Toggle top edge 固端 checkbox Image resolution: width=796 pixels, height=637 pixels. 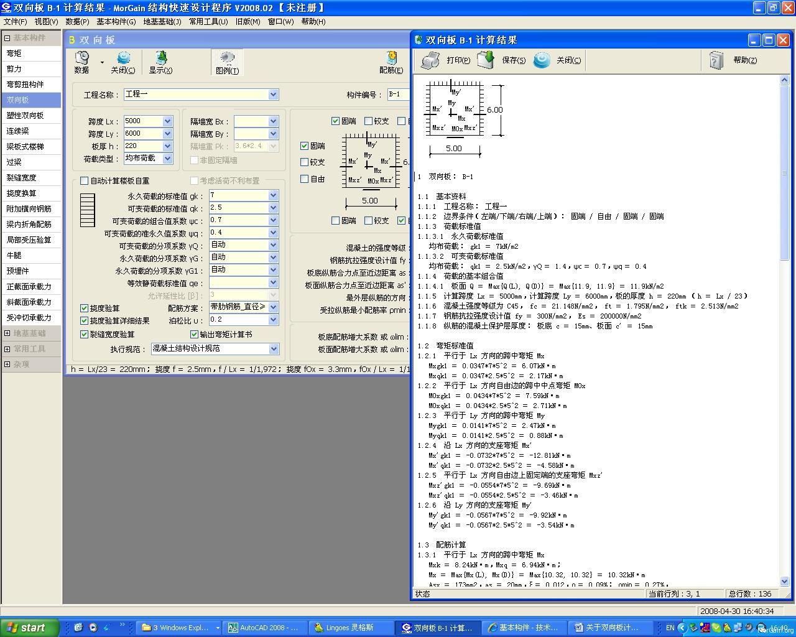coord(335,121)
